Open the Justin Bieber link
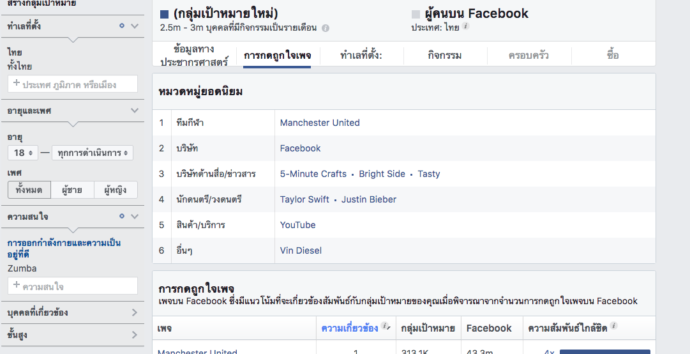Viewport: 690px width, 354px height. click(369, 199)
